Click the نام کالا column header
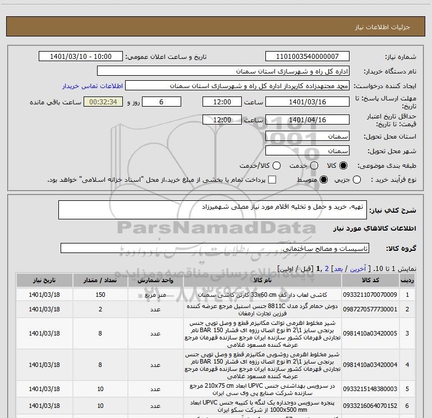Screen dimensions: 432x418 (263, 280)
